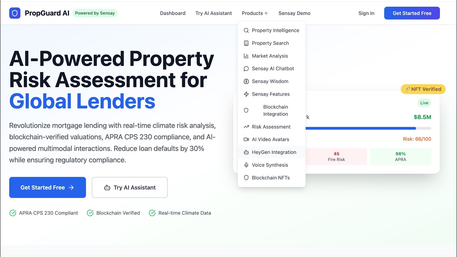The height and width of the screenshot is (257, 457).
Task: Click the robot icon beside HeyGen Integration
Action: (246, 152)
